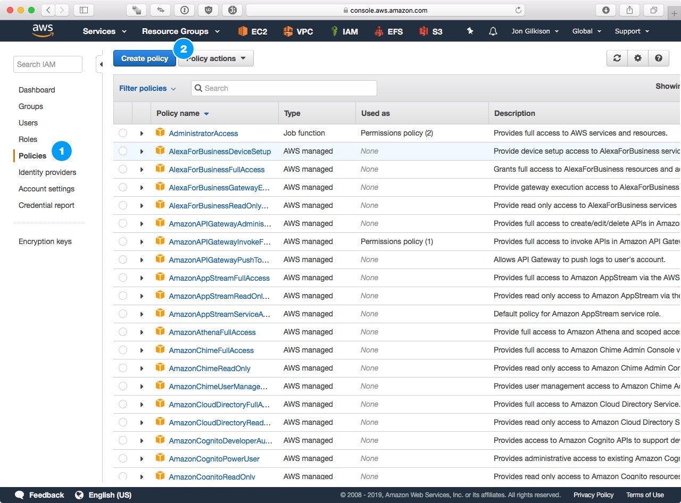Go back in Safari
This screenshot has height=503, width=681.
click(x=48, y=10)
